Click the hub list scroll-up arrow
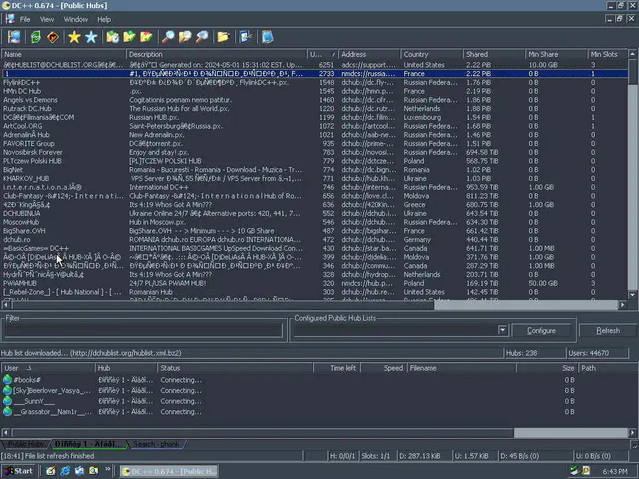Image resolution: width=639 pixels, height=479 pixels. pos(633,54)
